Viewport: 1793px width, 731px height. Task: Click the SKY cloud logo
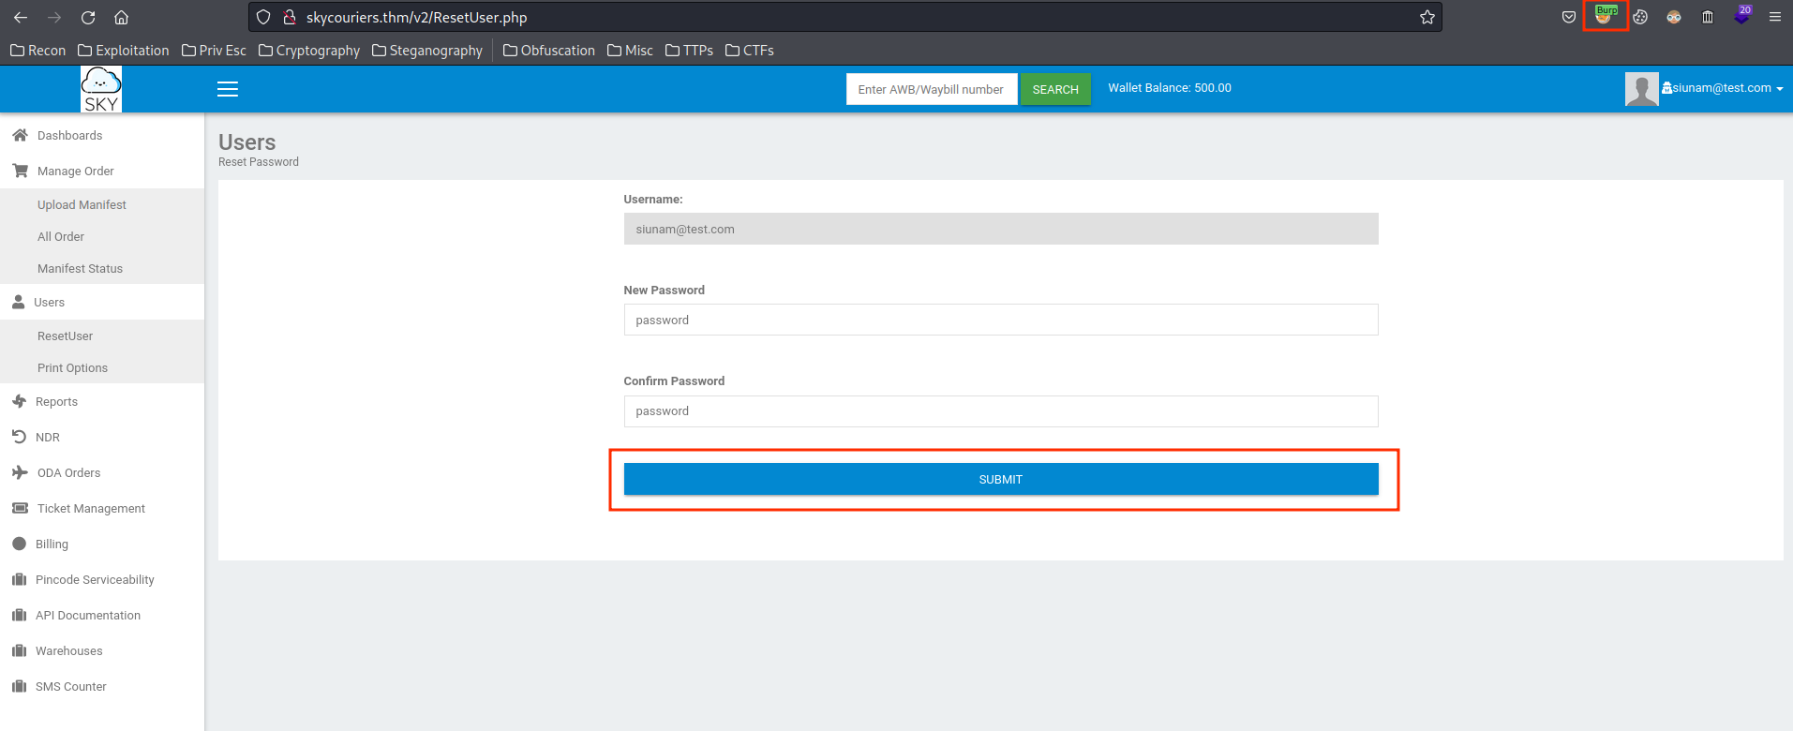click(x=101, y=89)
